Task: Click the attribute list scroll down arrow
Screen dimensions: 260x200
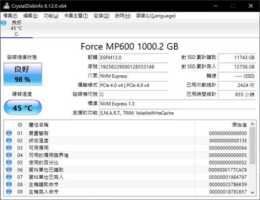Action: 253,192
